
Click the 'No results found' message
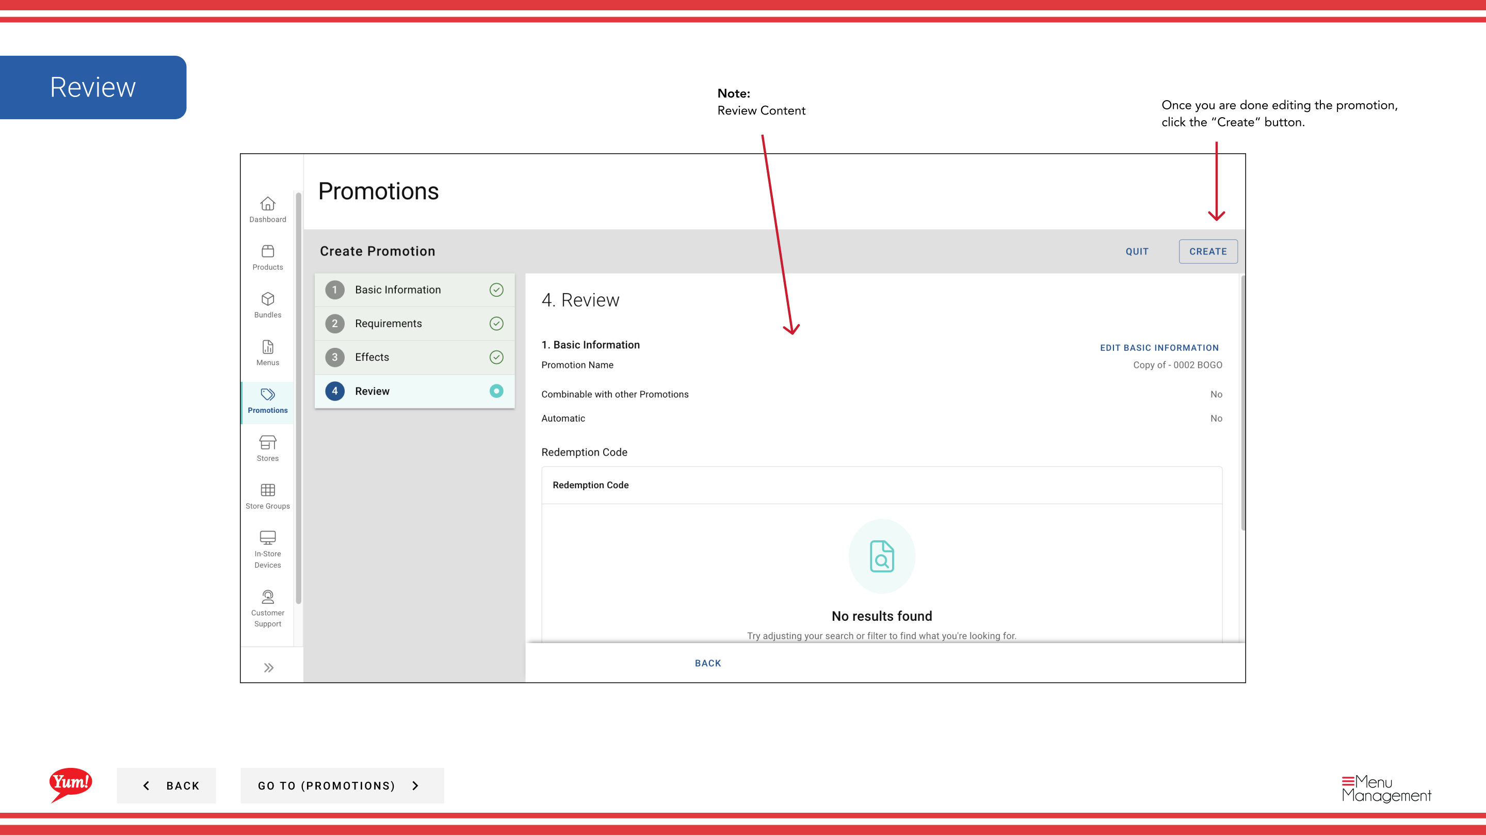click(881, 616)
